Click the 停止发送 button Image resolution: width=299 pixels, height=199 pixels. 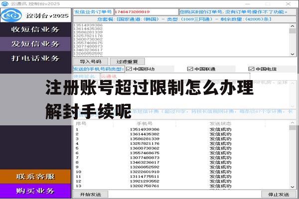coord(279,195)
